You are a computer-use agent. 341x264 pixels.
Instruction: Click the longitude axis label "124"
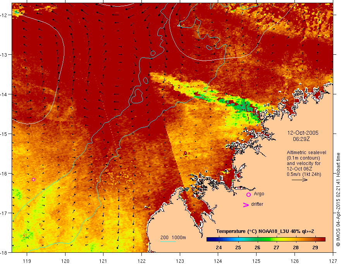click(x=218, y=261)
